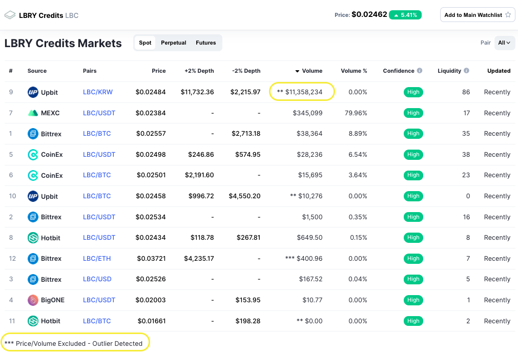Open Upbit LBC/BTC pair link

pyautogui.click(x=97, y=196)
